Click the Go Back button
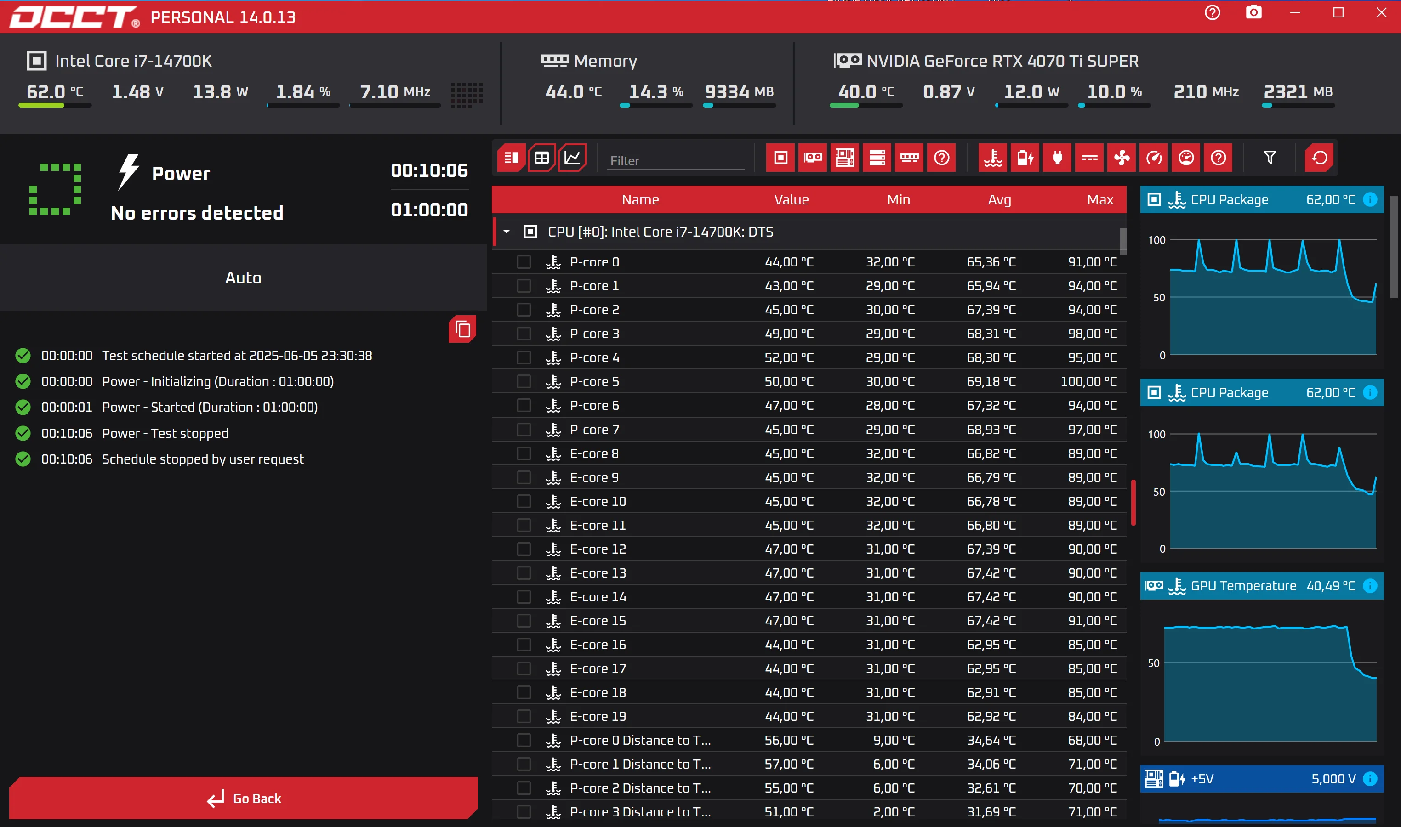This screenshot has width=1401, height=827. [244, 799]
